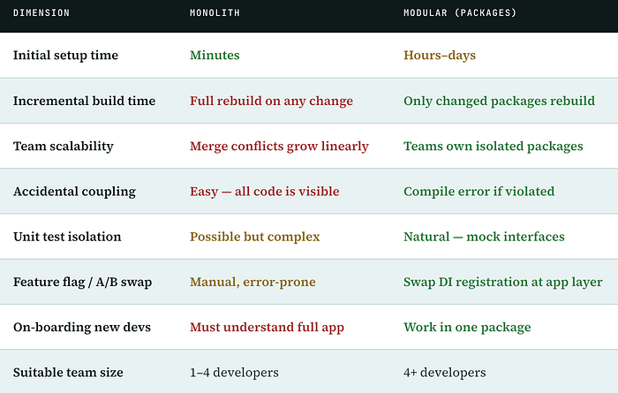This screenshot has height=393, width=618.
Task: Click Full rebuild on any change text
Action: [x=271, y=101]
